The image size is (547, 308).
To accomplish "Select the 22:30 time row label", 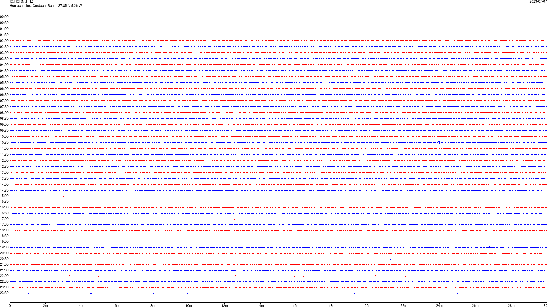I will [x=4, y=281].
